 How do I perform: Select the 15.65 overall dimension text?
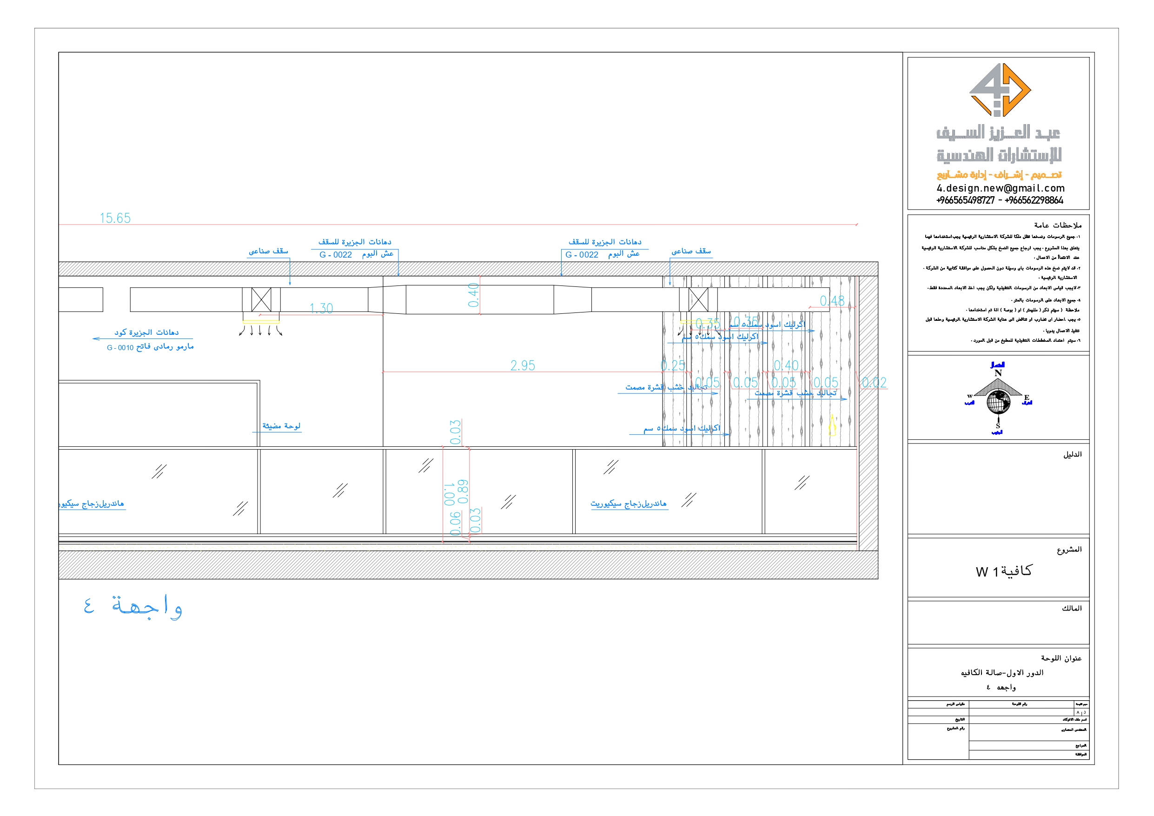click(x=115, y=218)
